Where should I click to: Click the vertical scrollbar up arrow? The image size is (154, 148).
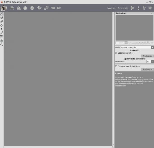[x=113, y=13]
